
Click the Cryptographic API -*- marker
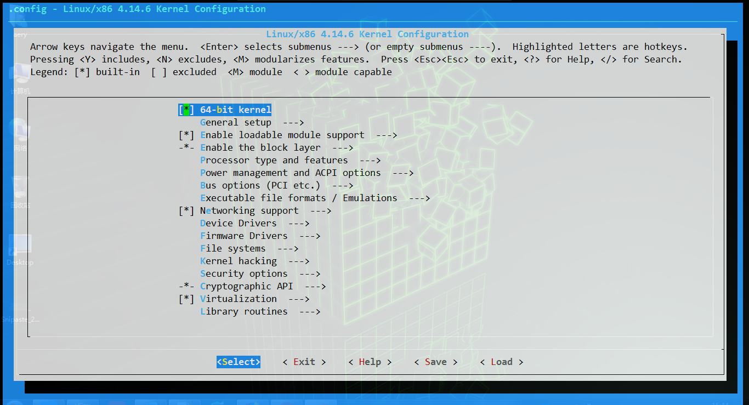186,286
